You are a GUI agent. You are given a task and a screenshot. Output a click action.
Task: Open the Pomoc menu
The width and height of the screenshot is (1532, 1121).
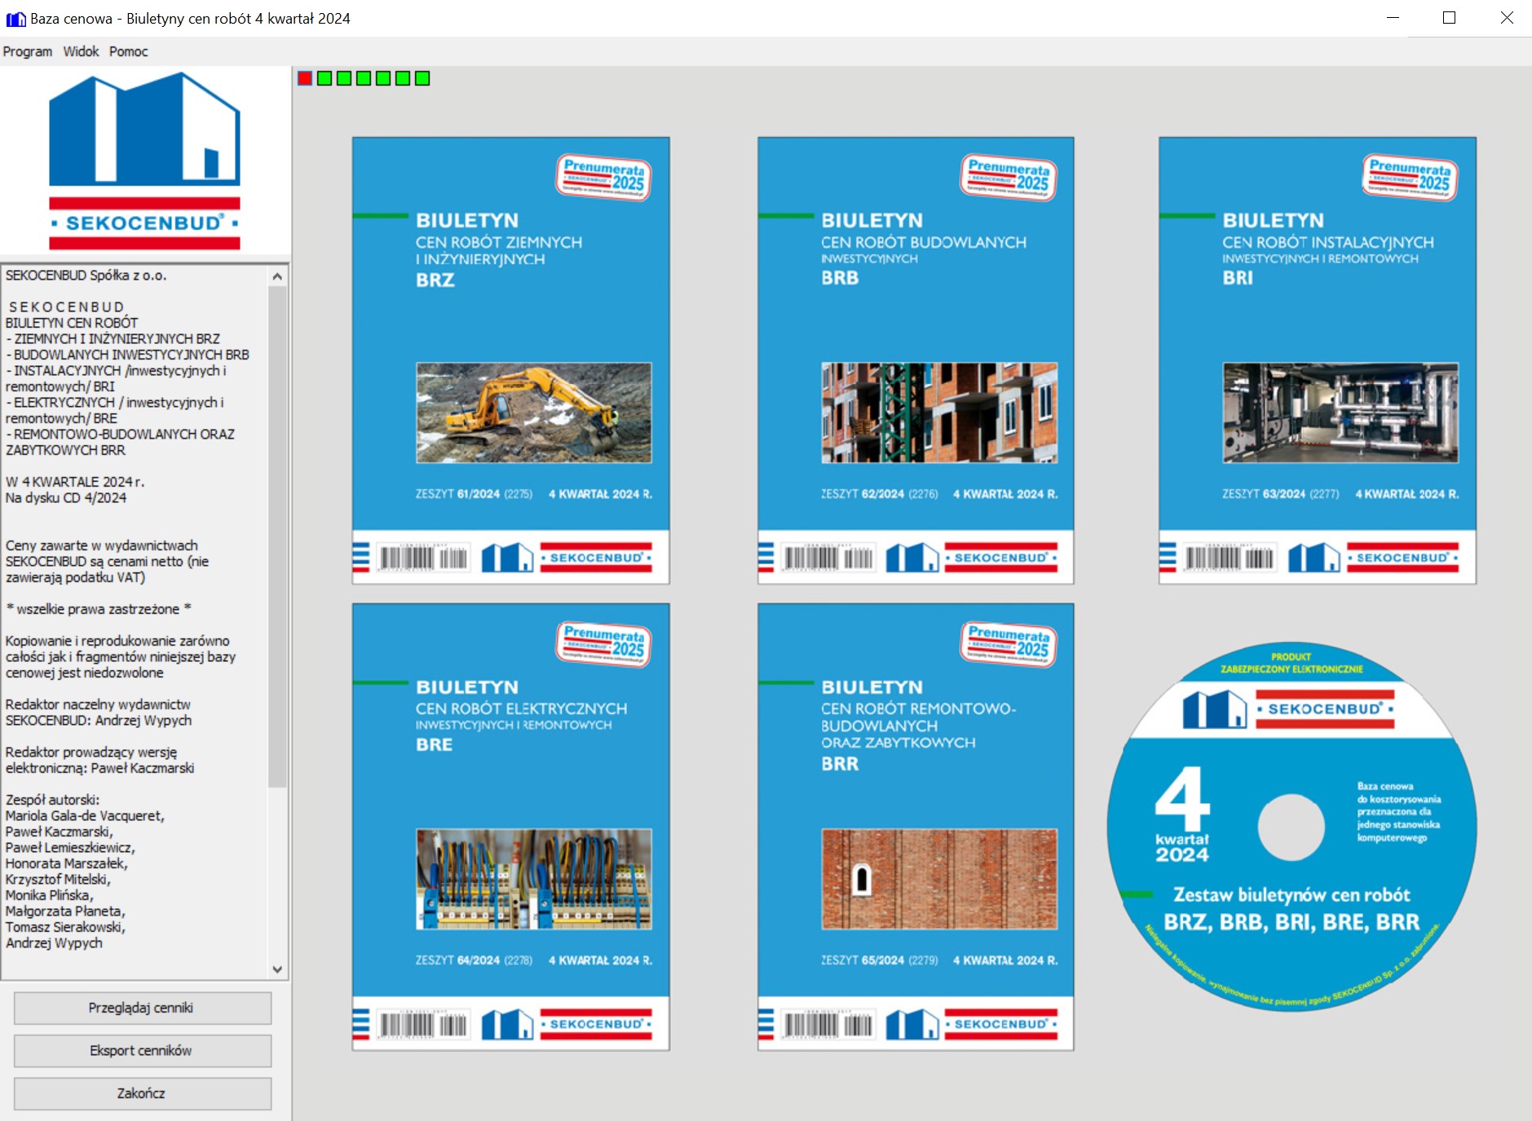tap(129, 51)
